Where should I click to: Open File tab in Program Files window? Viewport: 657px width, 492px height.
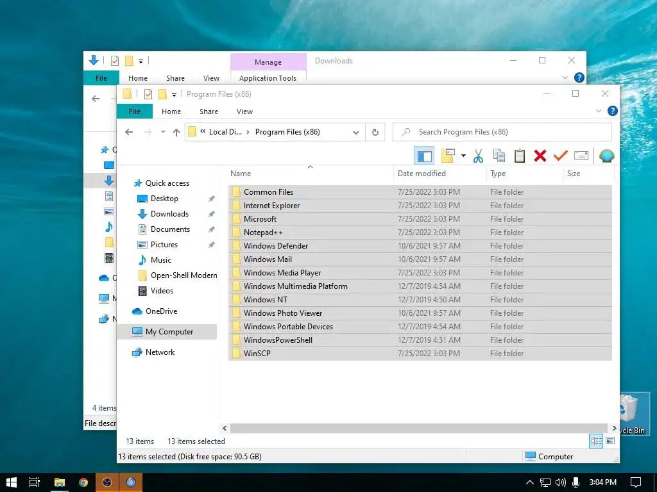[x=135, y=111]
